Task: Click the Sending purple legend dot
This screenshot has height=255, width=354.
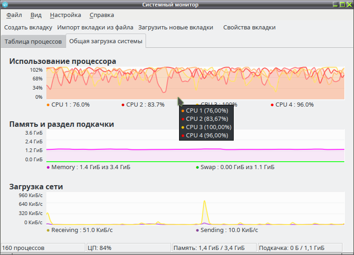Action: click(197, 230)
